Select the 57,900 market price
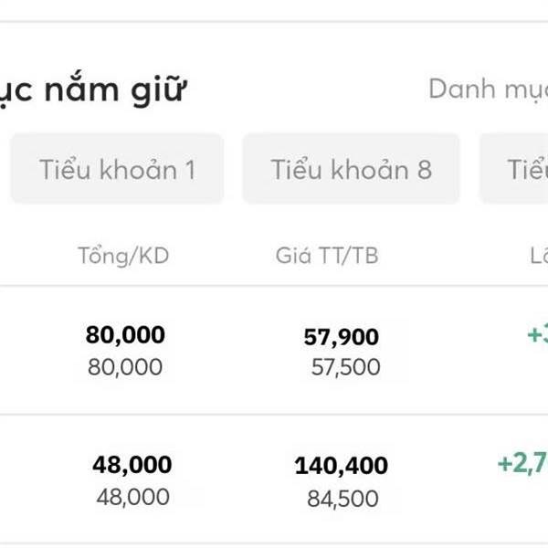 click(x=341, y=338)
